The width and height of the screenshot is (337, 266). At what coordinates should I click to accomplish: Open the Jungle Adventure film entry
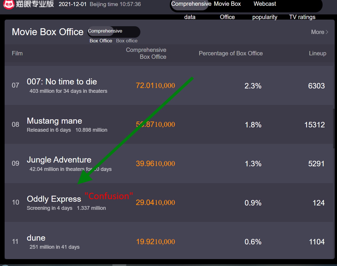pos(59,160)
